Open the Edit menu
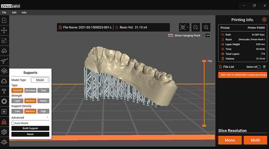Screen dimensions: 269x149 [14, 12]
